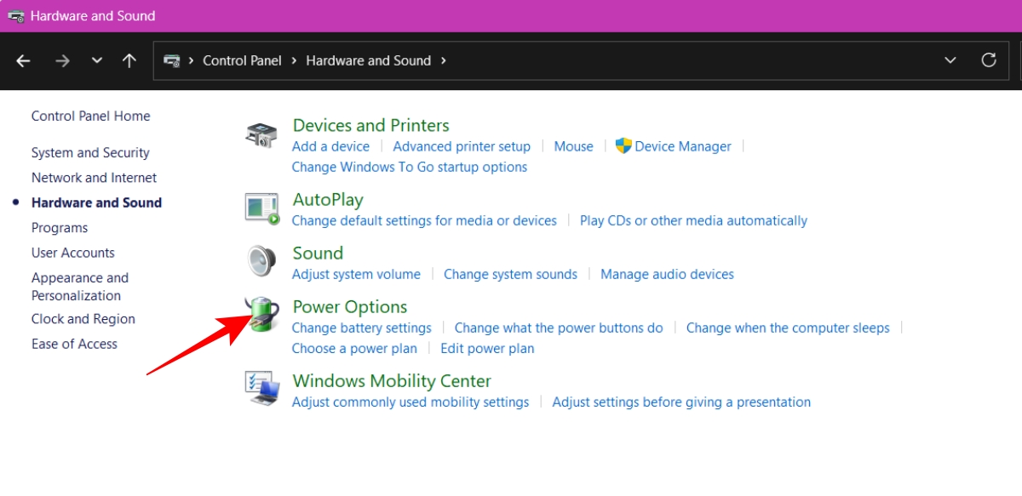The width and height of the screenshot is (1022, 496).
Task: Click the title bar Hardware and Sound icon
Action: [15, 16]
